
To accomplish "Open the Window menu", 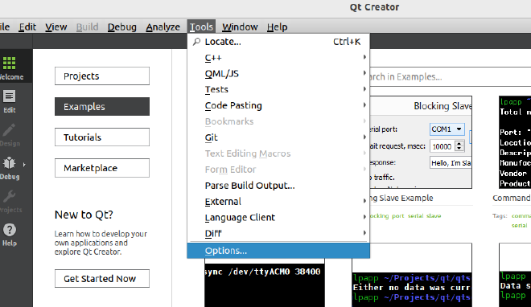I will [x=240, y=27].
